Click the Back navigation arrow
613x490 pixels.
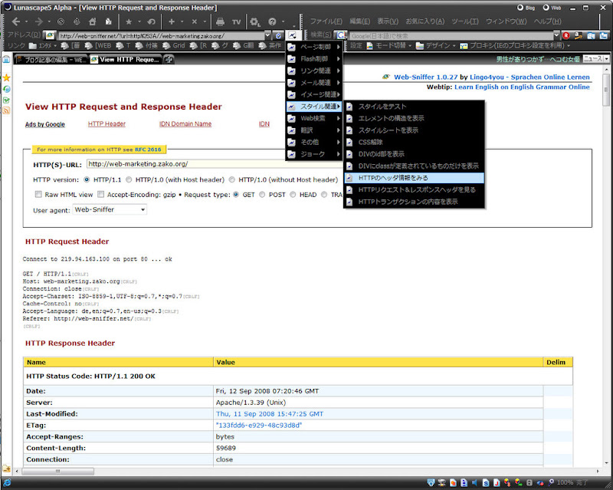16,21
